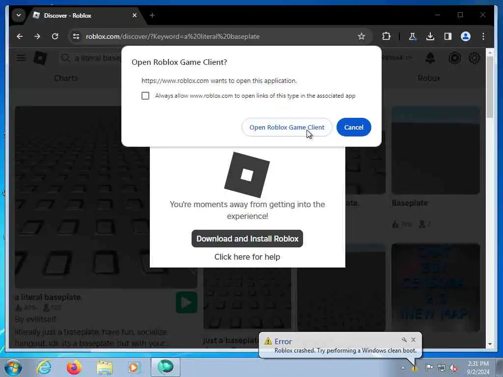Go forward to next page
Screen dimensions: 503x377
point(37,36)
